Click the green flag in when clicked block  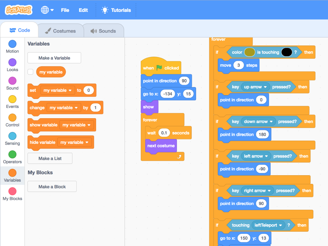(159, 68)
